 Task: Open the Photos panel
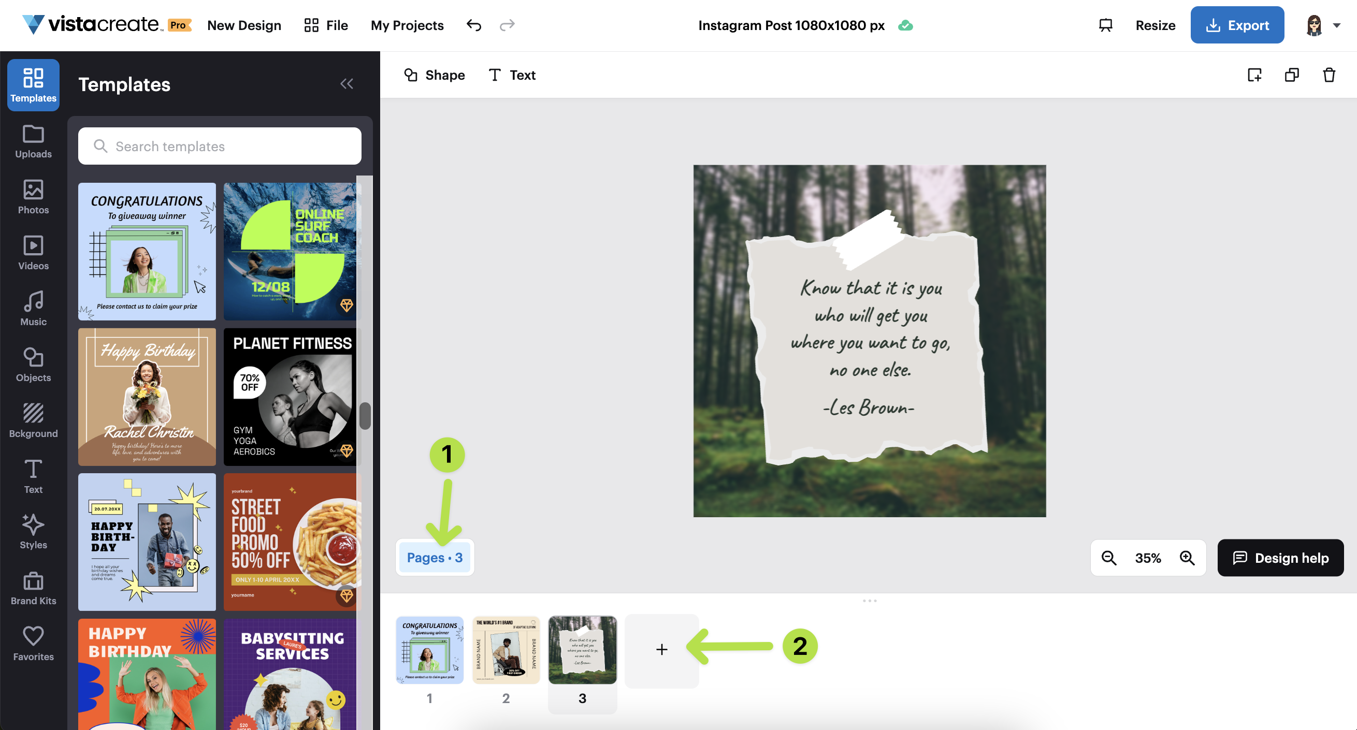pyautogui.click(x=33, y=197)
